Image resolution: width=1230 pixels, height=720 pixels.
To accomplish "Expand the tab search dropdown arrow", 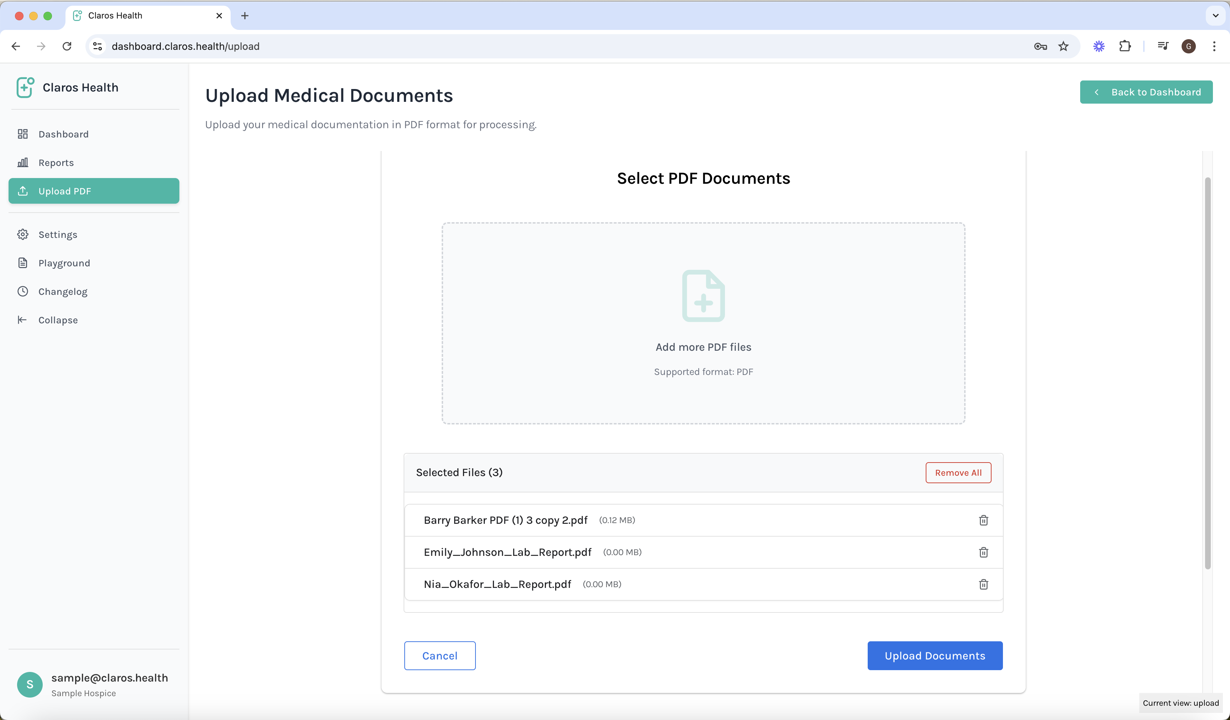I will 1215,16.
